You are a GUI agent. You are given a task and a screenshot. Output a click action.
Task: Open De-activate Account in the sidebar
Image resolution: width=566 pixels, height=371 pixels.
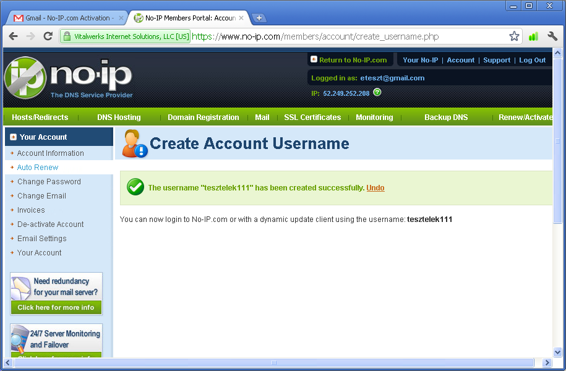51,224
